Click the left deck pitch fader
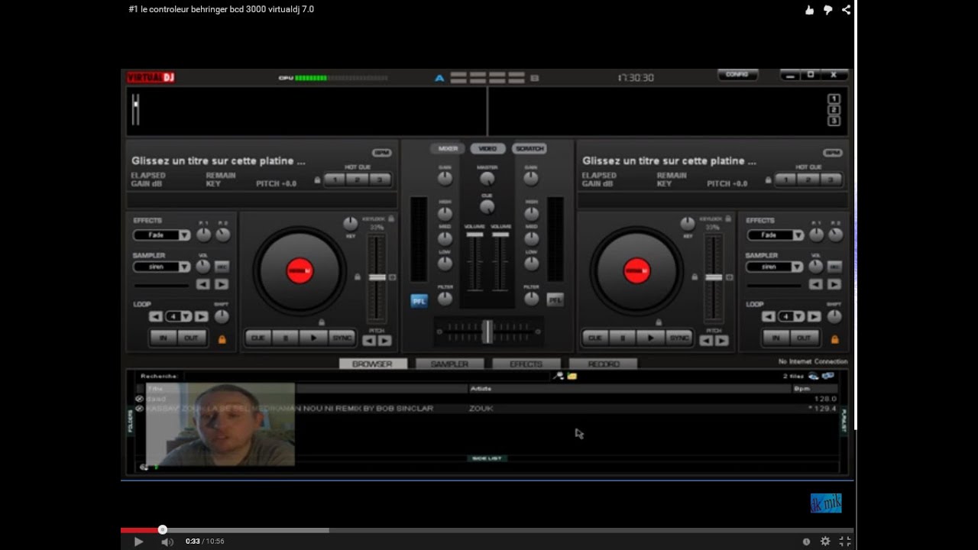The height and width of the screenshot is (550, 978). pos(377,277)
